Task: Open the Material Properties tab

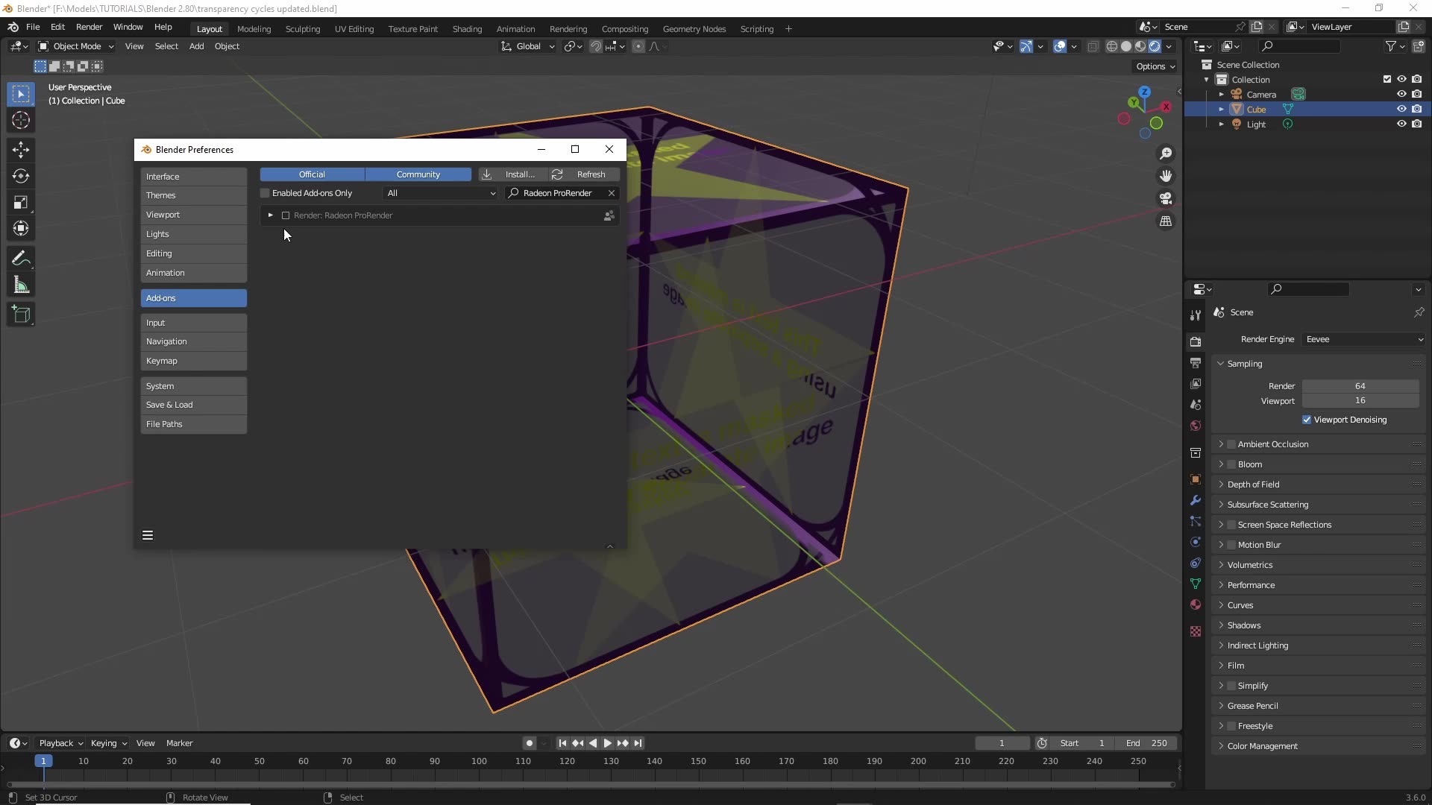Action: pos(1196,604)
